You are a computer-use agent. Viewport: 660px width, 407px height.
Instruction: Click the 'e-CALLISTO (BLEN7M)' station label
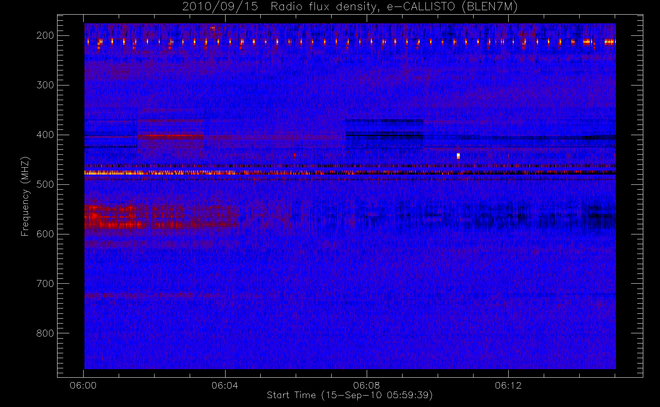point(452,7)
